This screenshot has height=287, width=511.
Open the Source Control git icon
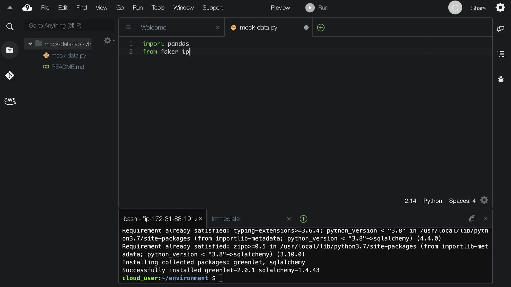click(x=10, y=75)
